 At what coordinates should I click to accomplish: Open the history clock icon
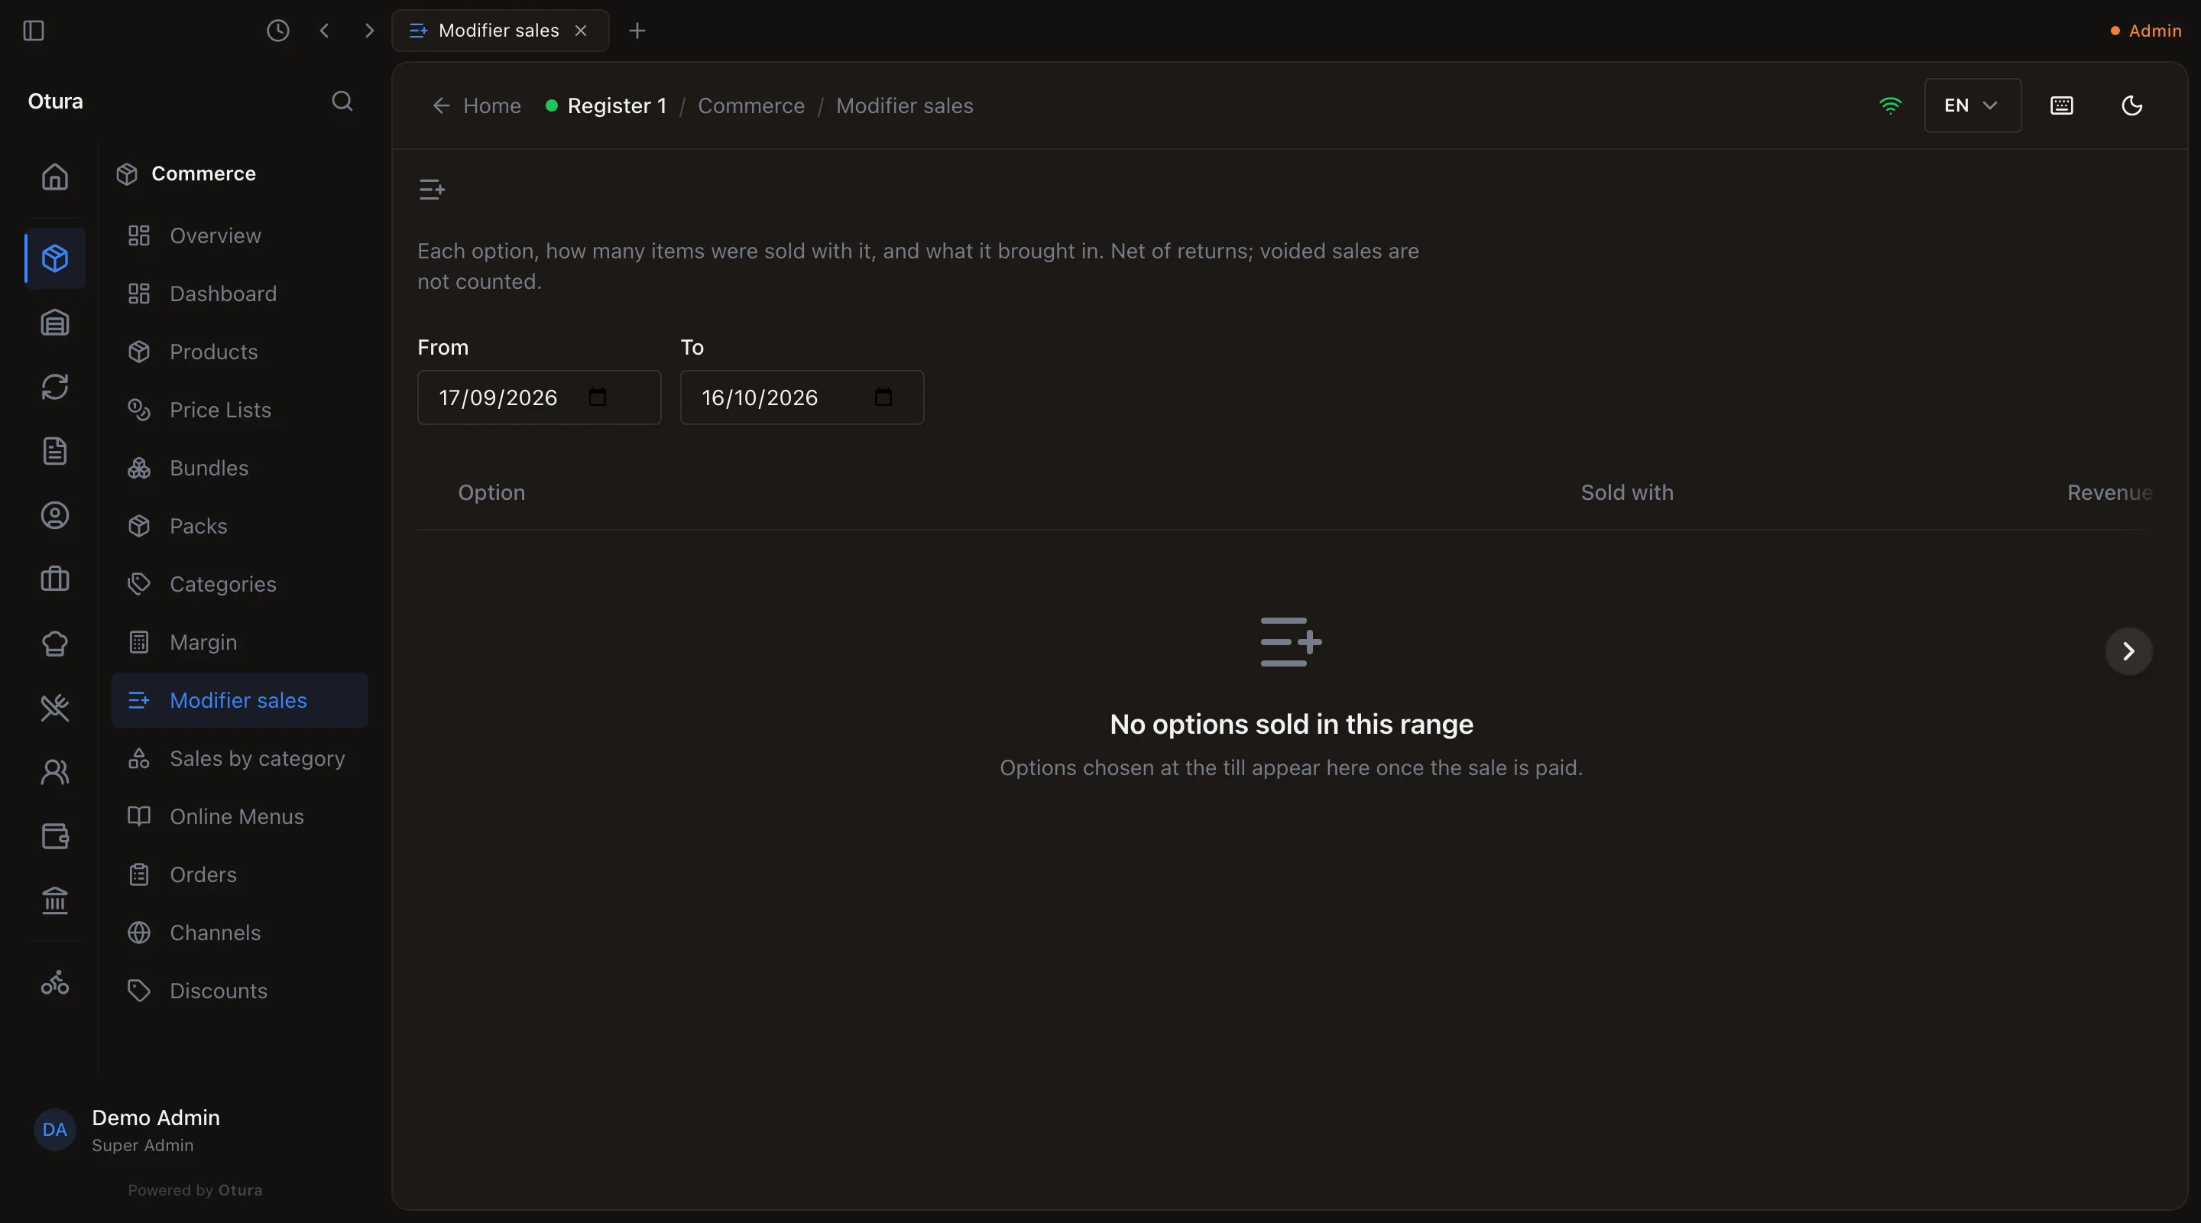pos(277,31)
